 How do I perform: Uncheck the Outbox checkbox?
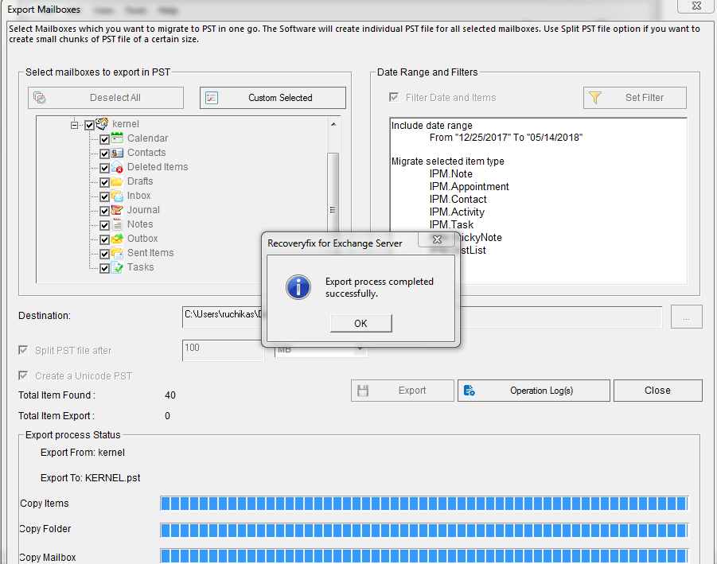104,239
